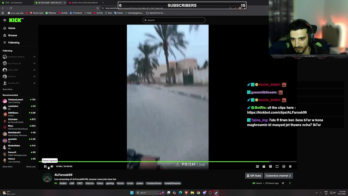The height and width of the screenshot is (196, 348).
Task: Click the Gift Subs button
Action: (x=254, y=176)
